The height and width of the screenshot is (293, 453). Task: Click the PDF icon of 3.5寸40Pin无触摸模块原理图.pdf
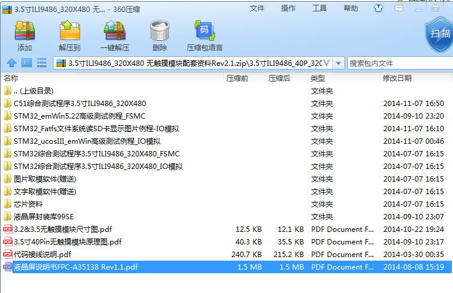point(8,241)
